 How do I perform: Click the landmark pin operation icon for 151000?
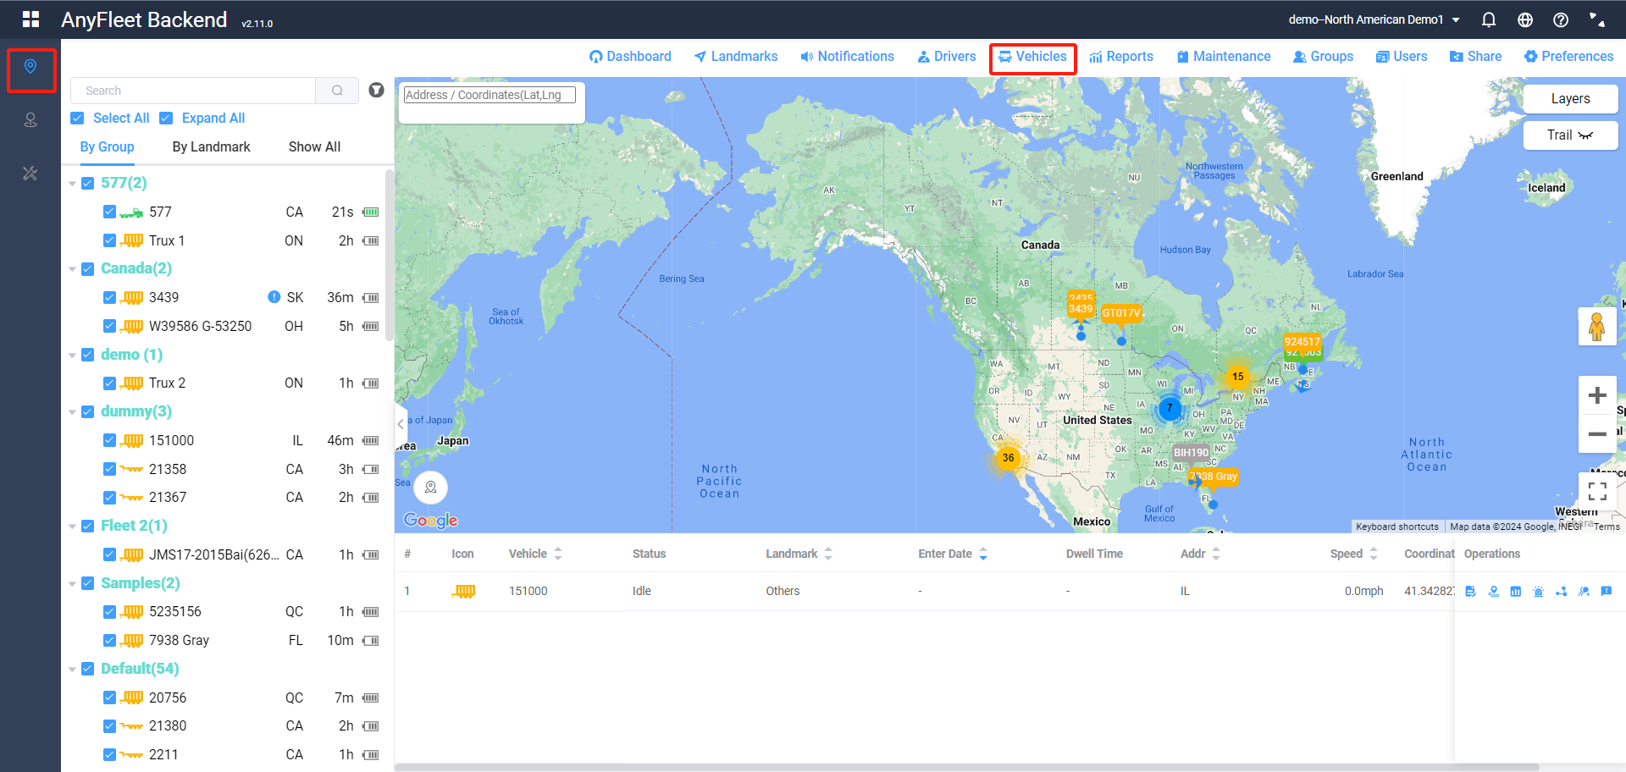pos(1493,592)
